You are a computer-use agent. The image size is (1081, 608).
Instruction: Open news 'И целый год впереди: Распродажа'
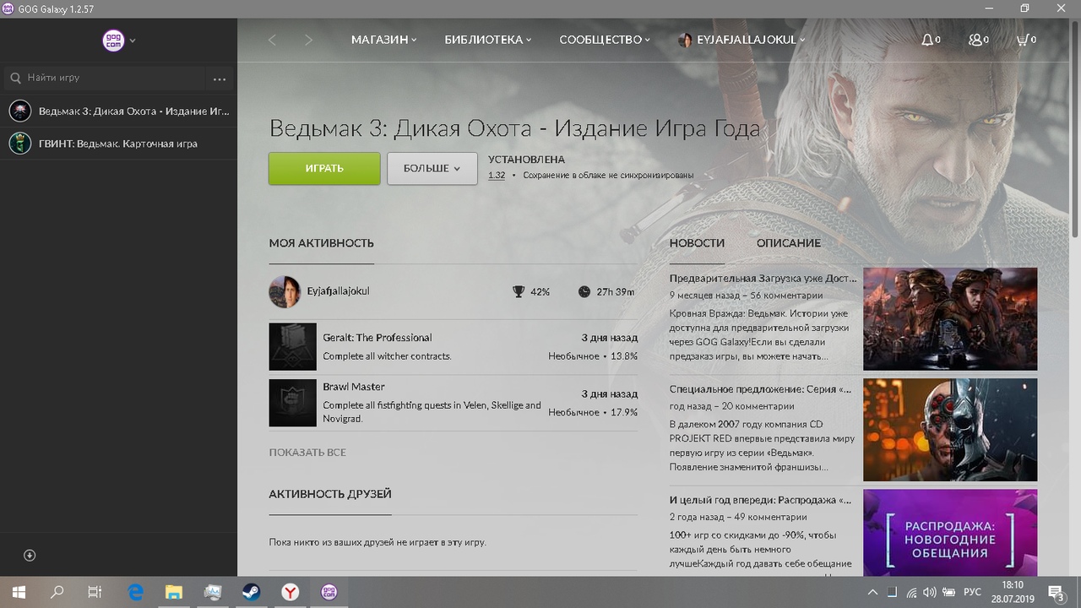pyautogui.click(x=760, y=500)
